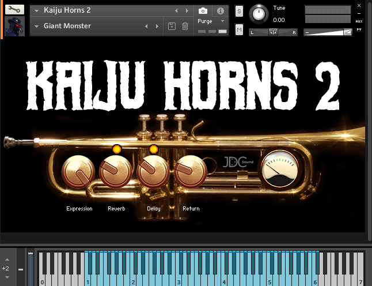Adjust the output volume slider
372x286 pixels.
328,32
